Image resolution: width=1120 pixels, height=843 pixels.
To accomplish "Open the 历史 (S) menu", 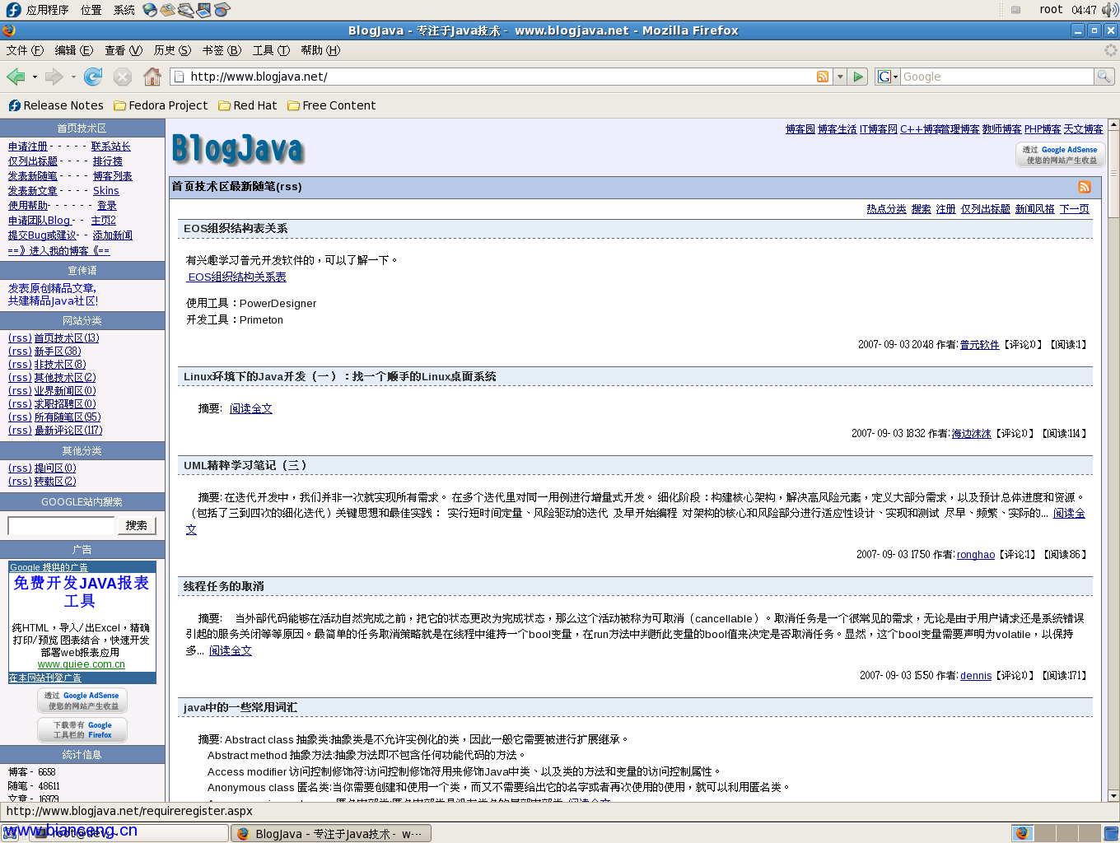I will (172, 50).
